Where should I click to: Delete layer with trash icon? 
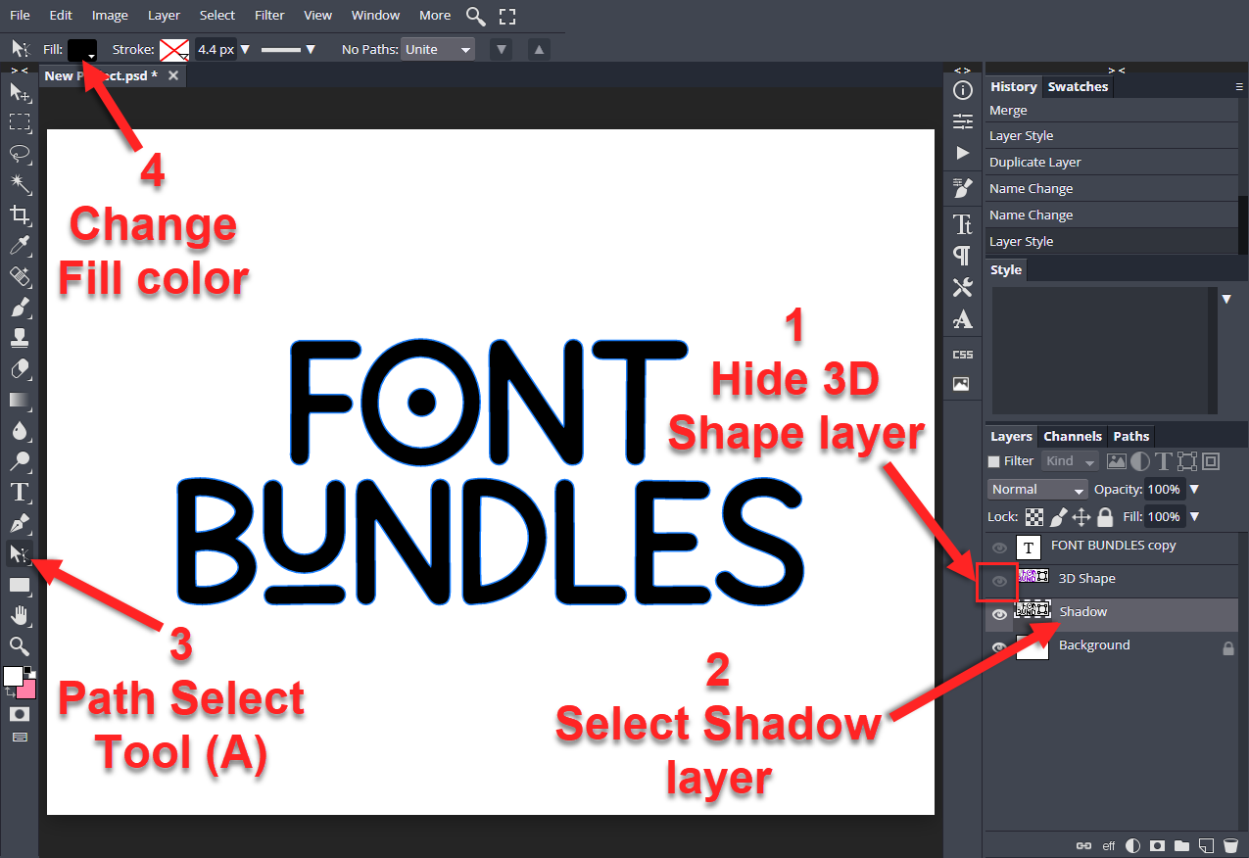(x=1231, y=845)
